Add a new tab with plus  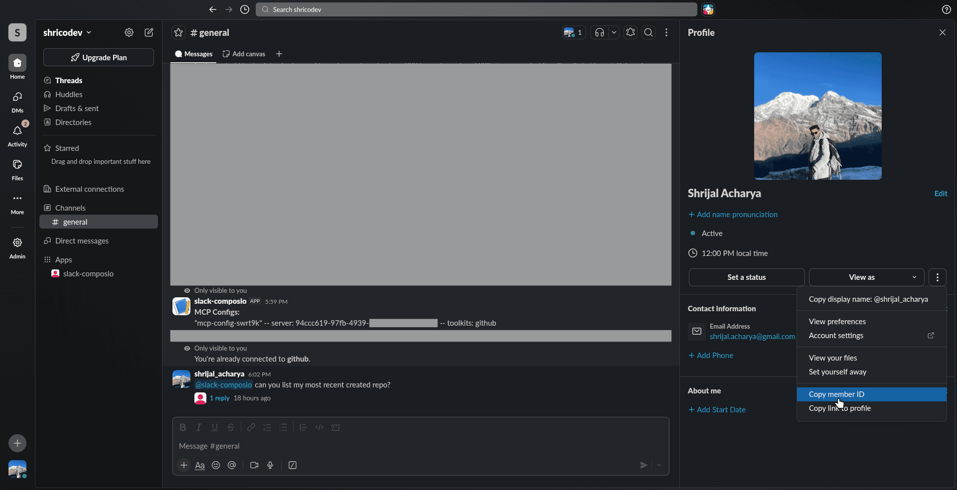point(279,54)
